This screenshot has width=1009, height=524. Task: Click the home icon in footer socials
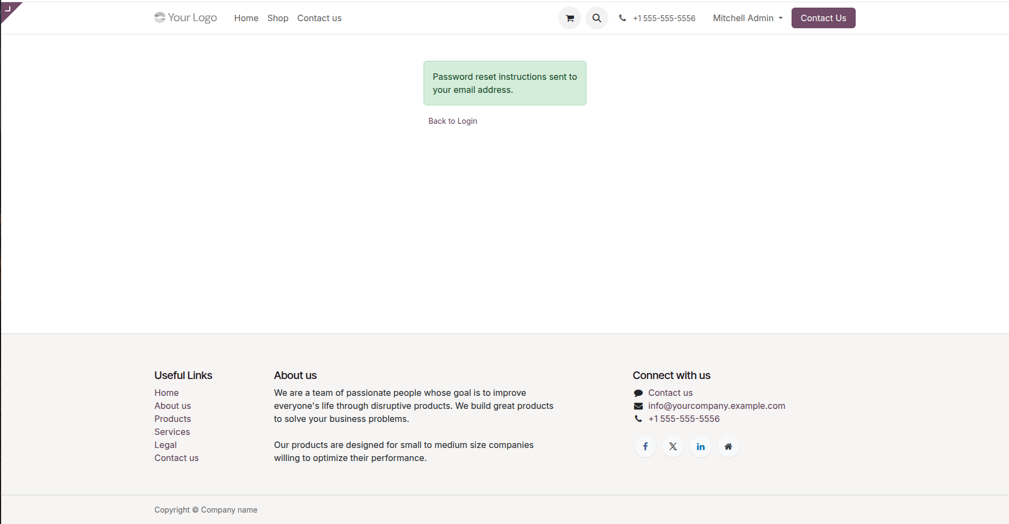(728, 446)
